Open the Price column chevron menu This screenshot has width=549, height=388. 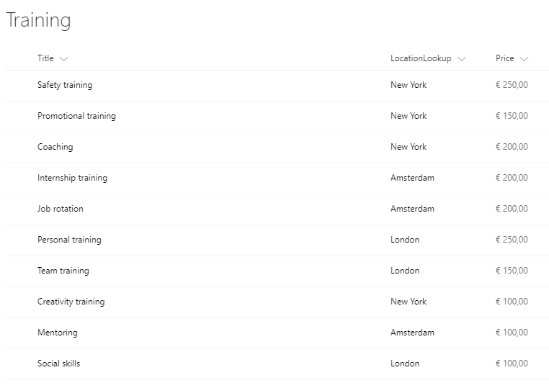[x=524, y=59]
